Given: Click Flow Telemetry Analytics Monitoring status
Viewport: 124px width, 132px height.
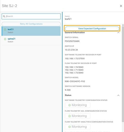Looking at the screenshot, I should 78,127.
